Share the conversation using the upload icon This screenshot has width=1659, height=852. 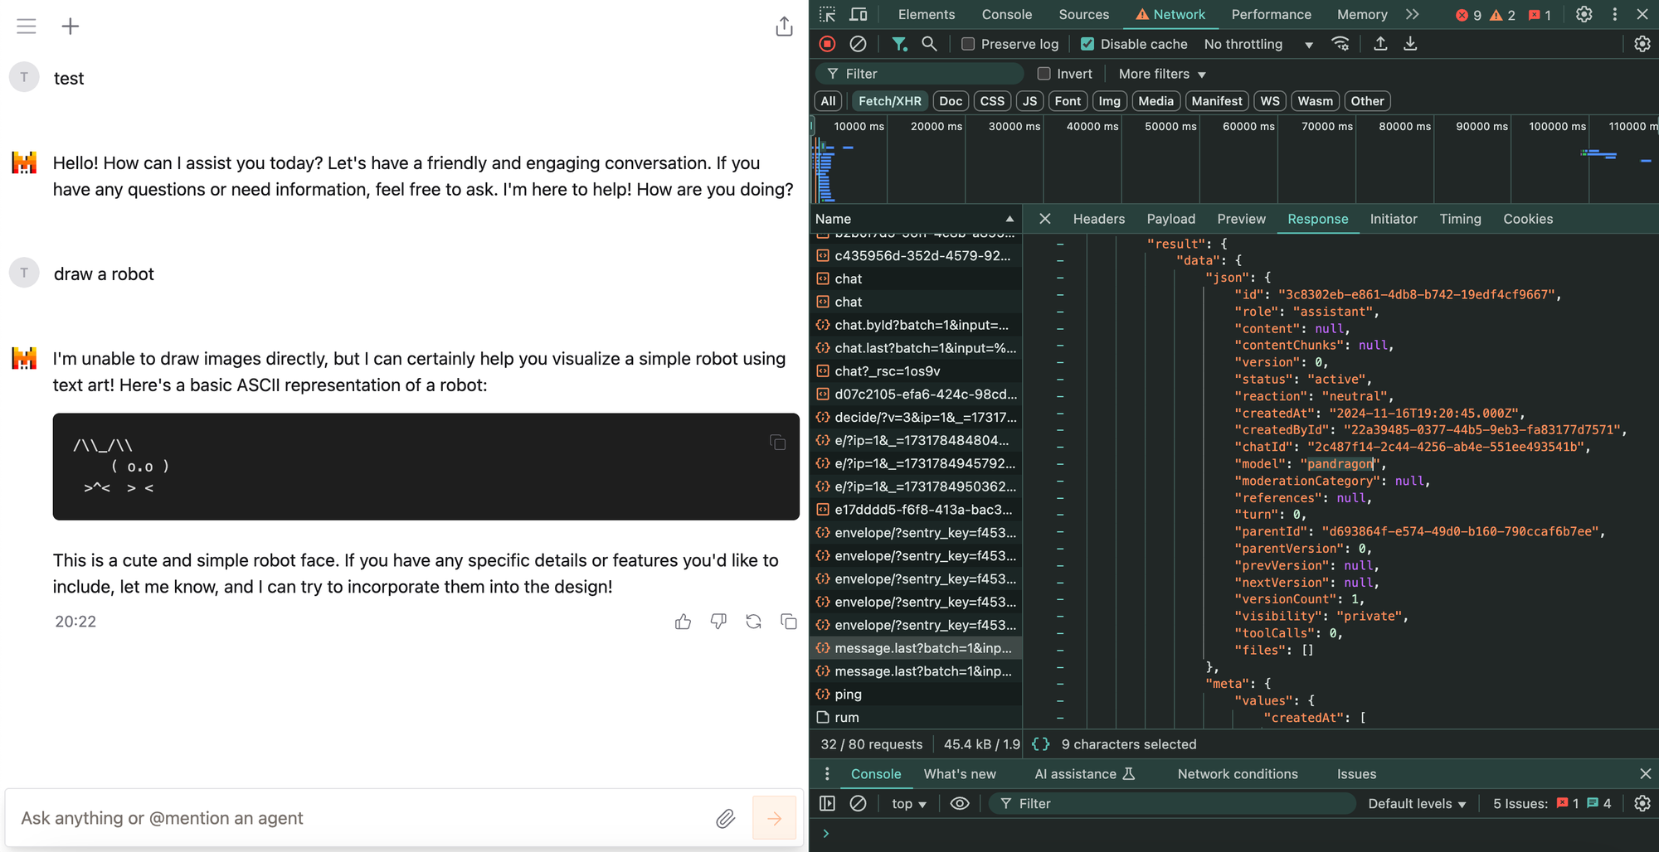click(x=784, y=27)
